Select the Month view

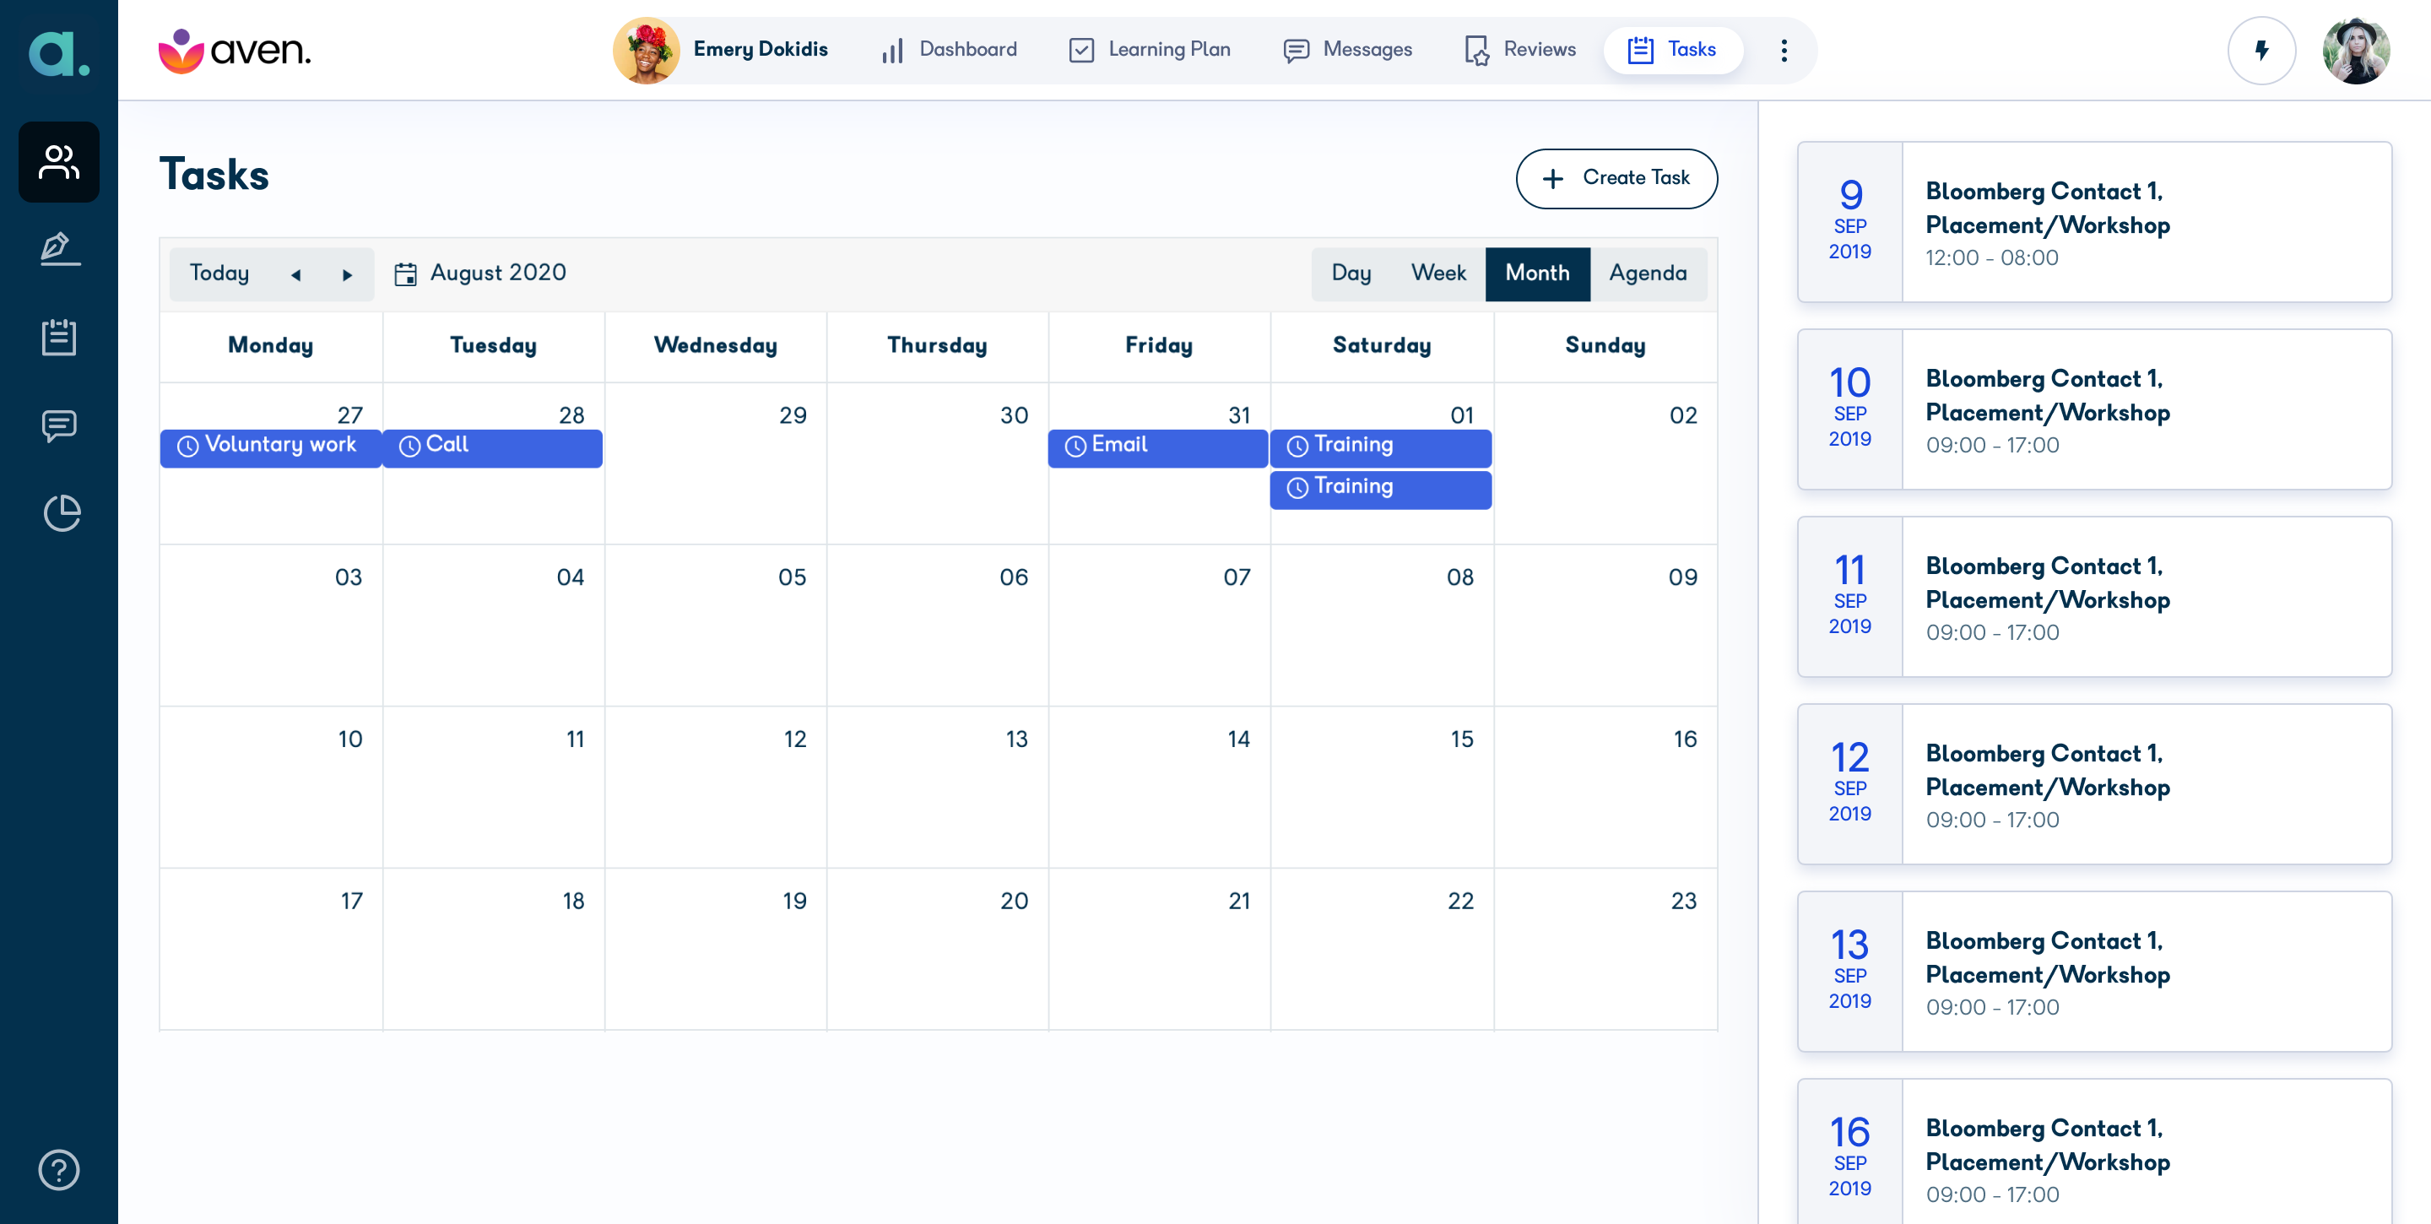[x=1537, y=274]
